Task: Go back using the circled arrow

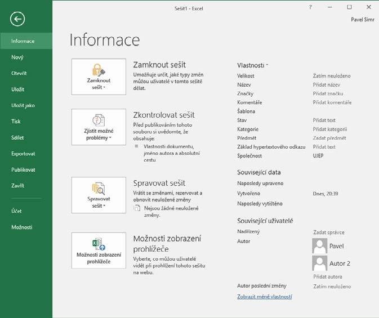Action: [17, 19]
